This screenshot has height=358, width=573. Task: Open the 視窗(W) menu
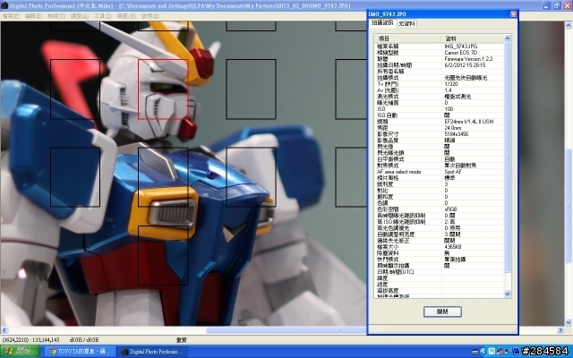pos(126,16)
